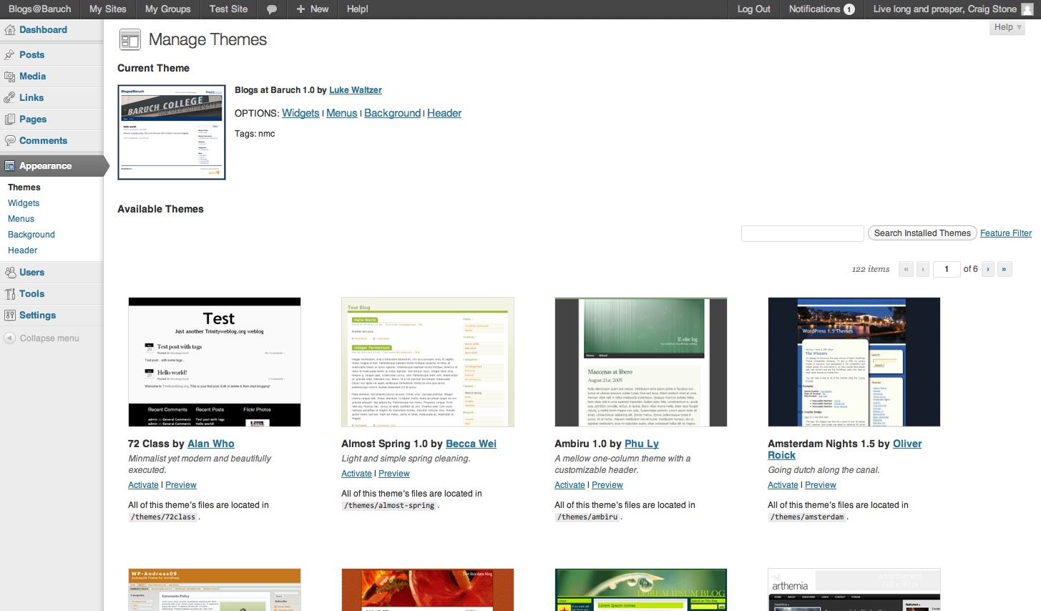Open the Notifications menu
The width and height of the screenshot is (1041, 611).
(x=821, y=9)
